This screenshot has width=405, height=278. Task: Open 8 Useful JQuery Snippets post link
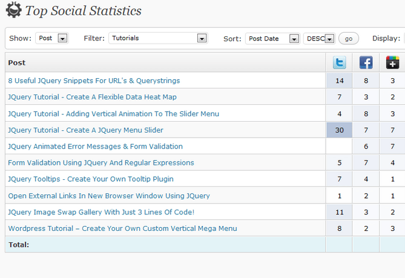coord(94,81)
